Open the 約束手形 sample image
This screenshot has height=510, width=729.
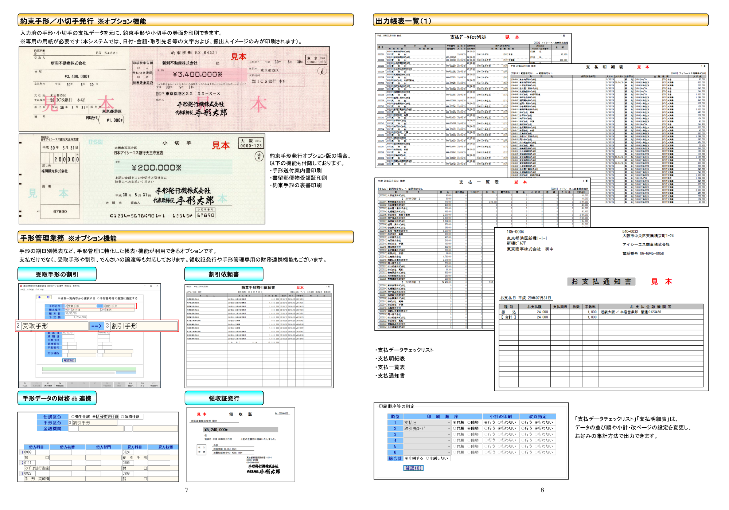pos(175,89)
